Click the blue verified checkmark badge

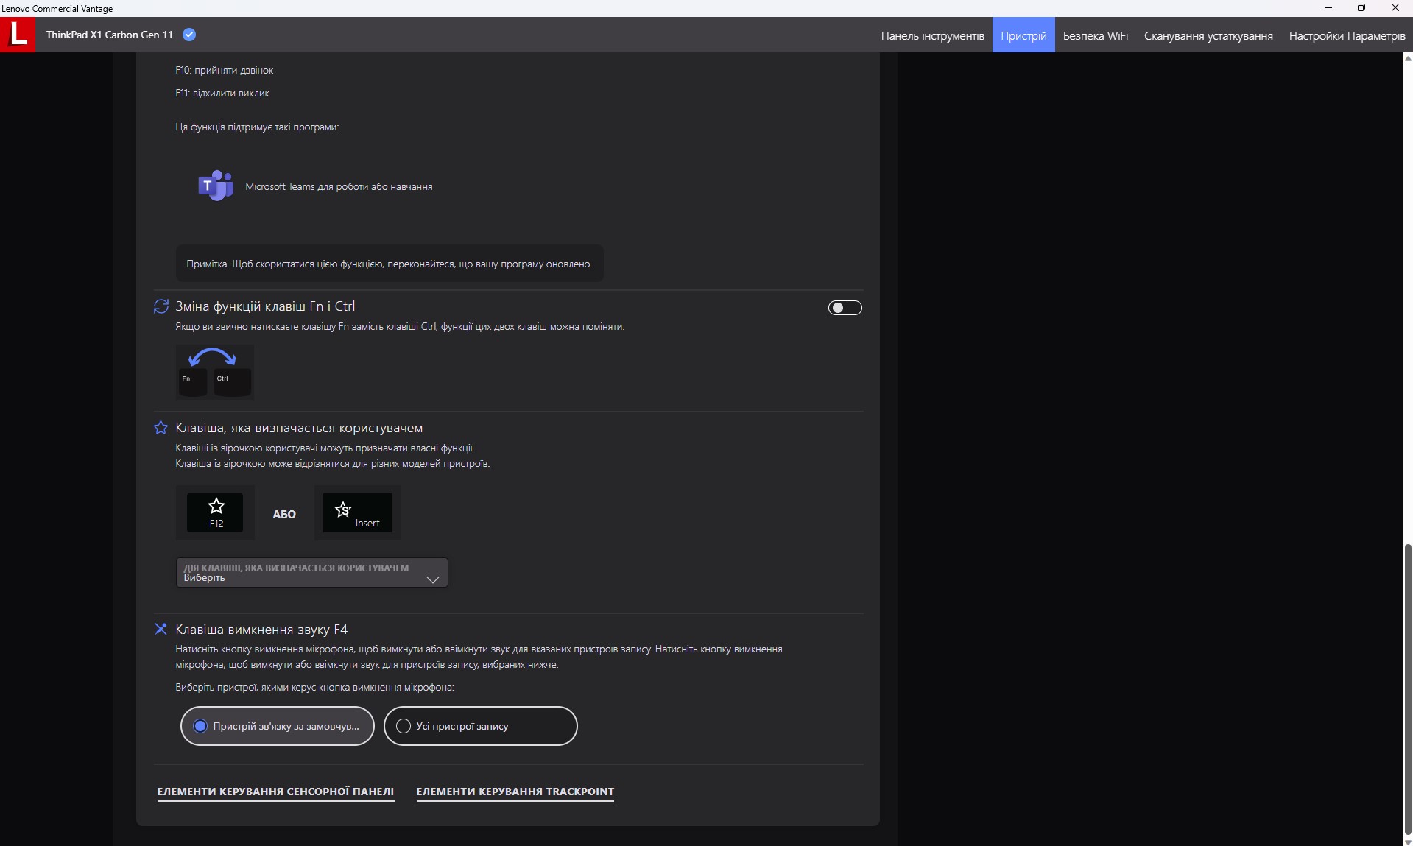tap(189, 35)
